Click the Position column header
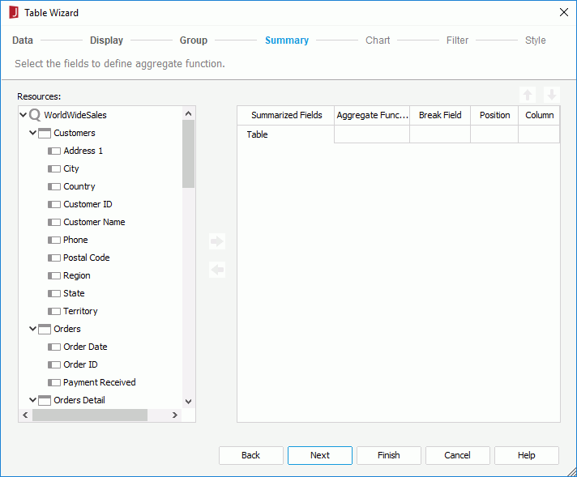Viewport: 577px width, 477px height. pyautogui.click(x=494, y=115)
